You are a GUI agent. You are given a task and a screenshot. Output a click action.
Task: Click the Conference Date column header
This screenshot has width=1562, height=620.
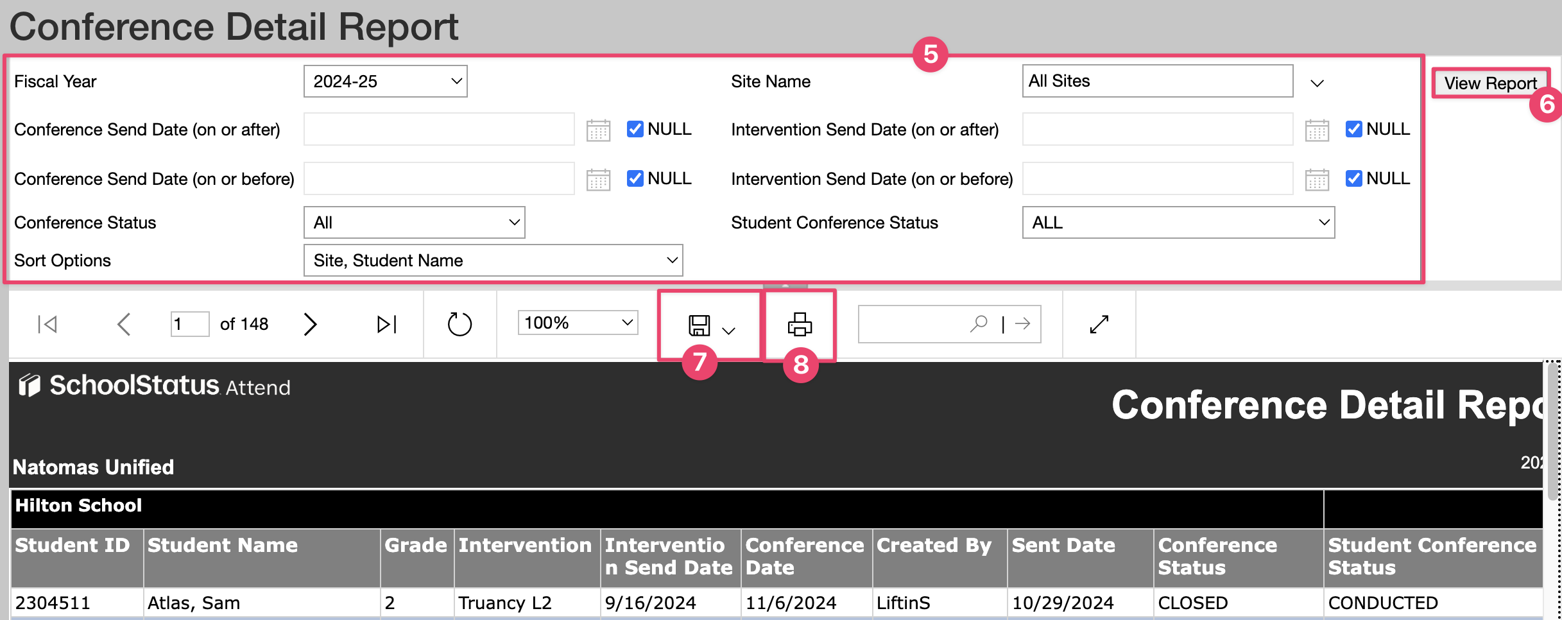pos(807,557)
